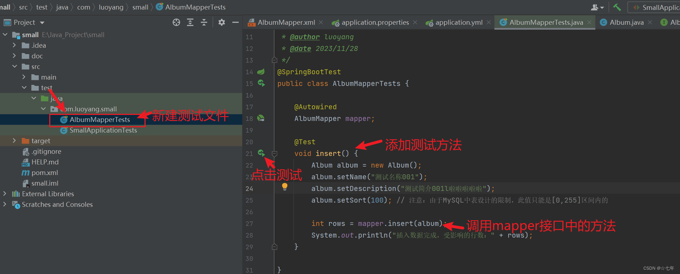The image size is (680, 274).
Task: Toggle fold marker at line 29
Action: click(x=274, y=247)
